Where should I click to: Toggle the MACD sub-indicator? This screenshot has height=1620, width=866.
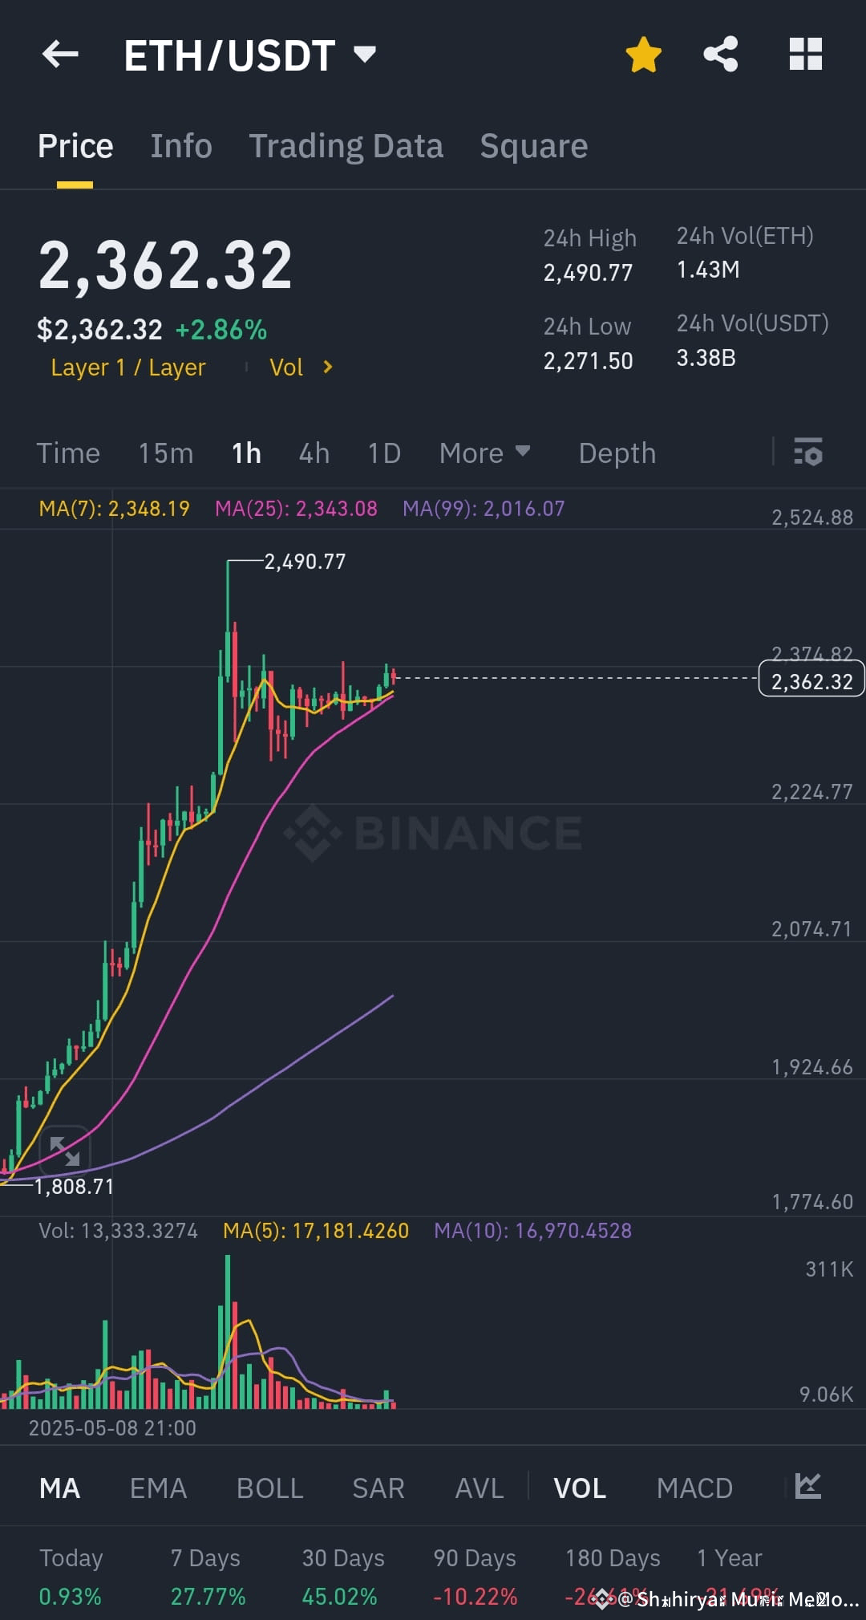click(694, 1488)
